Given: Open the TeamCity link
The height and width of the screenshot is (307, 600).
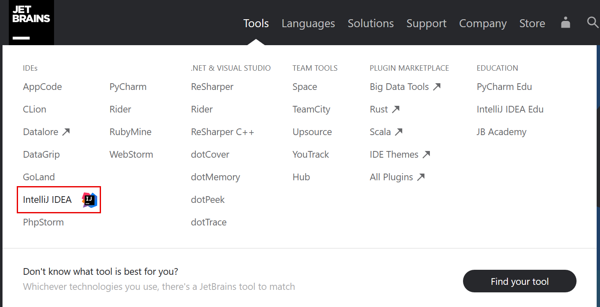Looking at the screenshot, I should coord(311,110).
